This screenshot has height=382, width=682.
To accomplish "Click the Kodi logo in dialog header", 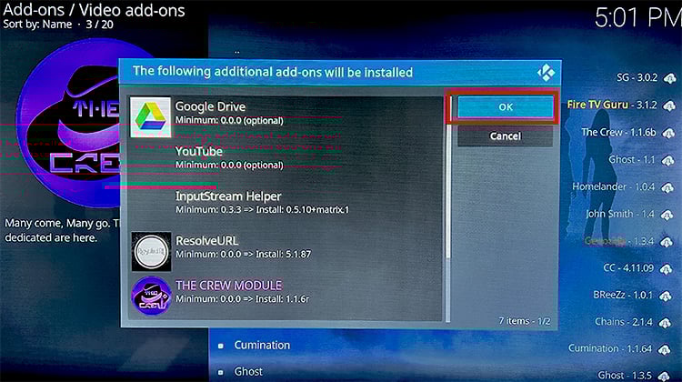I will 546,72.
